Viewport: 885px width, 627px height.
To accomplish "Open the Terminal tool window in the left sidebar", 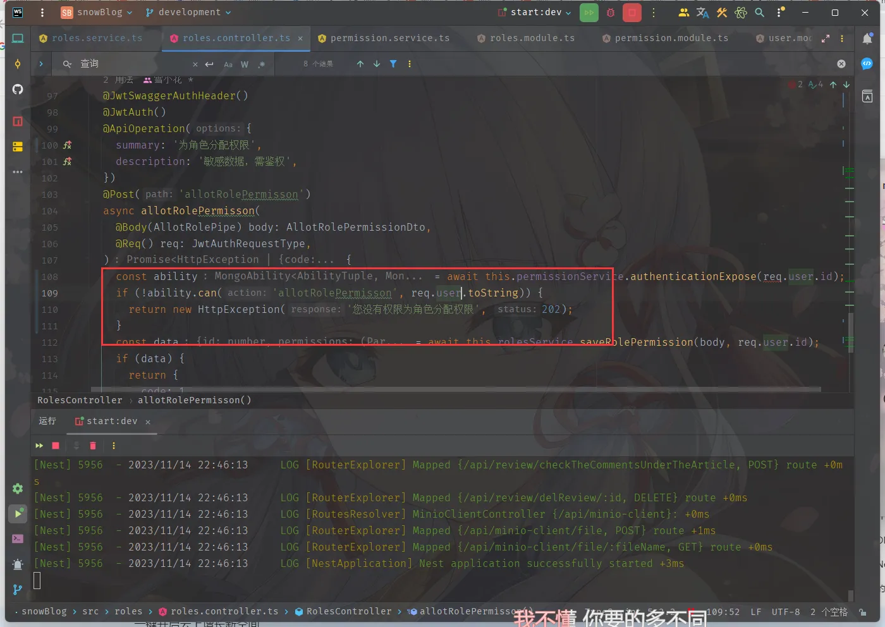I will point(18,539).
